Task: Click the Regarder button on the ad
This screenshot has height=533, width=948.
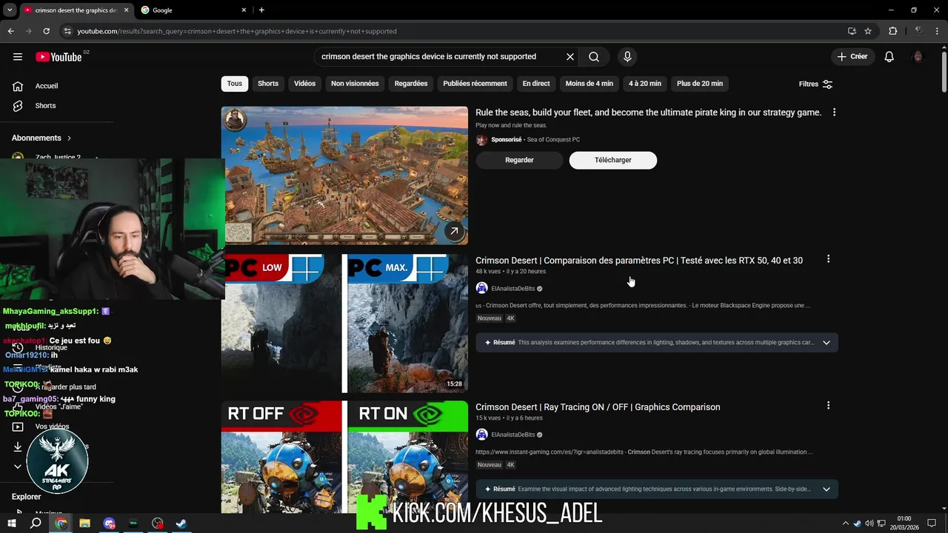Action: tap(519, 160)
